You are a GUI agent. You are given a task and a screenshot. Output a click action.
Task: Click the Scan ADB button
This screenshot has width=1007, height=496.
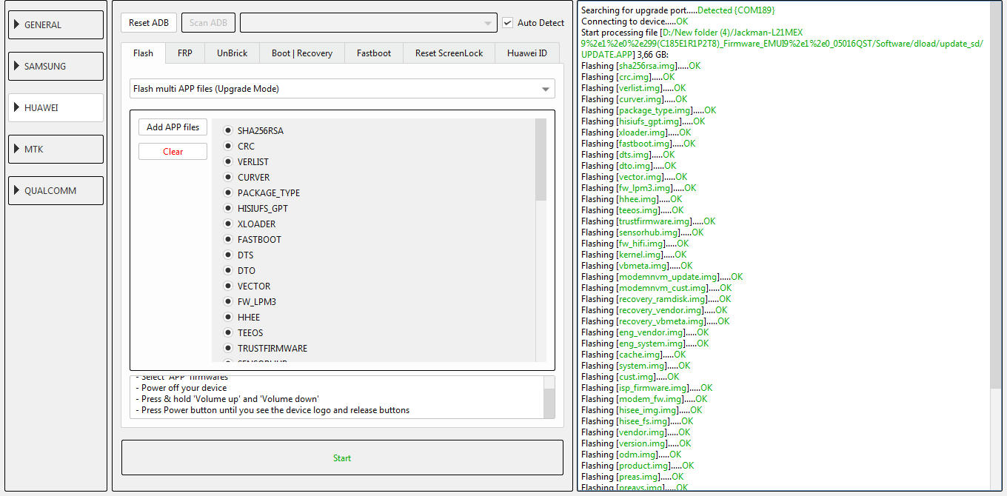(208, 22)
